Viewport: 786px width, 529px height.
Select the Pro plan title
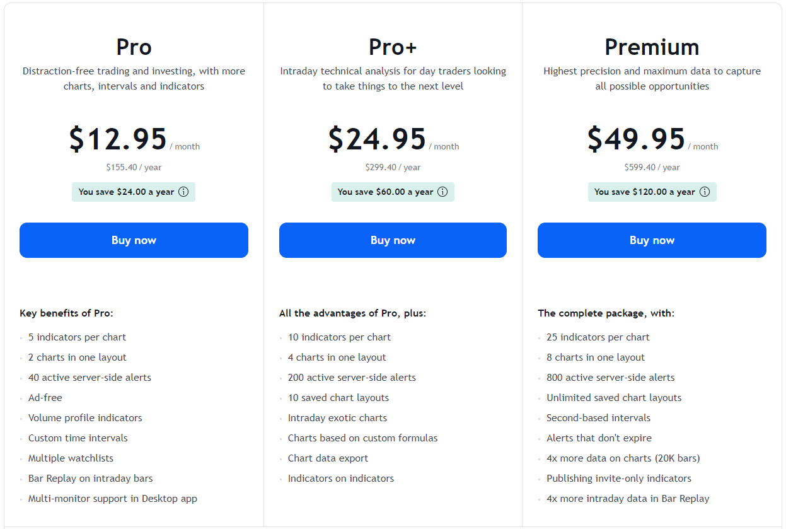[x=134, y=47]
